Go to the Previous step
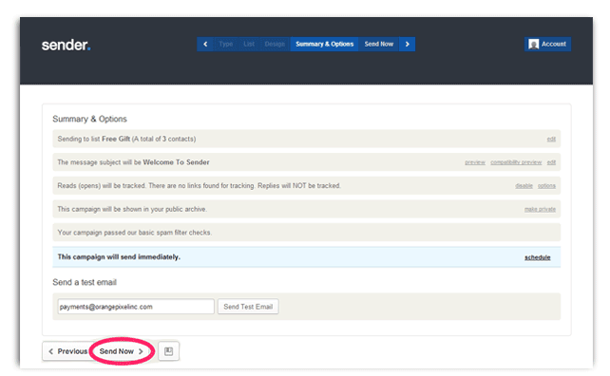 pyautogui.click(x=67, y=351)
